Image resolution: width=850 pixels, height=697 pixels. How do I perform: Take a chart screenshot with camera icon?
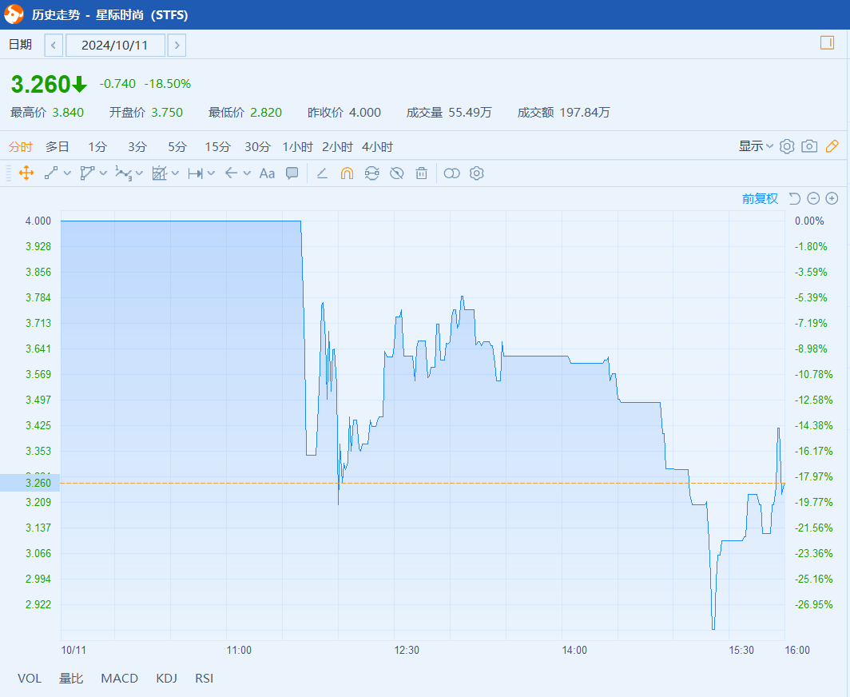(809, 146)
